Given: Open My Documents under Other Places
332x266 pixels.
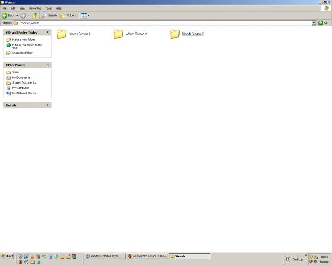Looking at the screenshot, I should coord(21,78).
